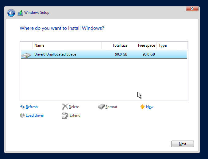This screenshot has height=159, width=208.
Task: Click the blue back arrow button
Action: (11, 13)
